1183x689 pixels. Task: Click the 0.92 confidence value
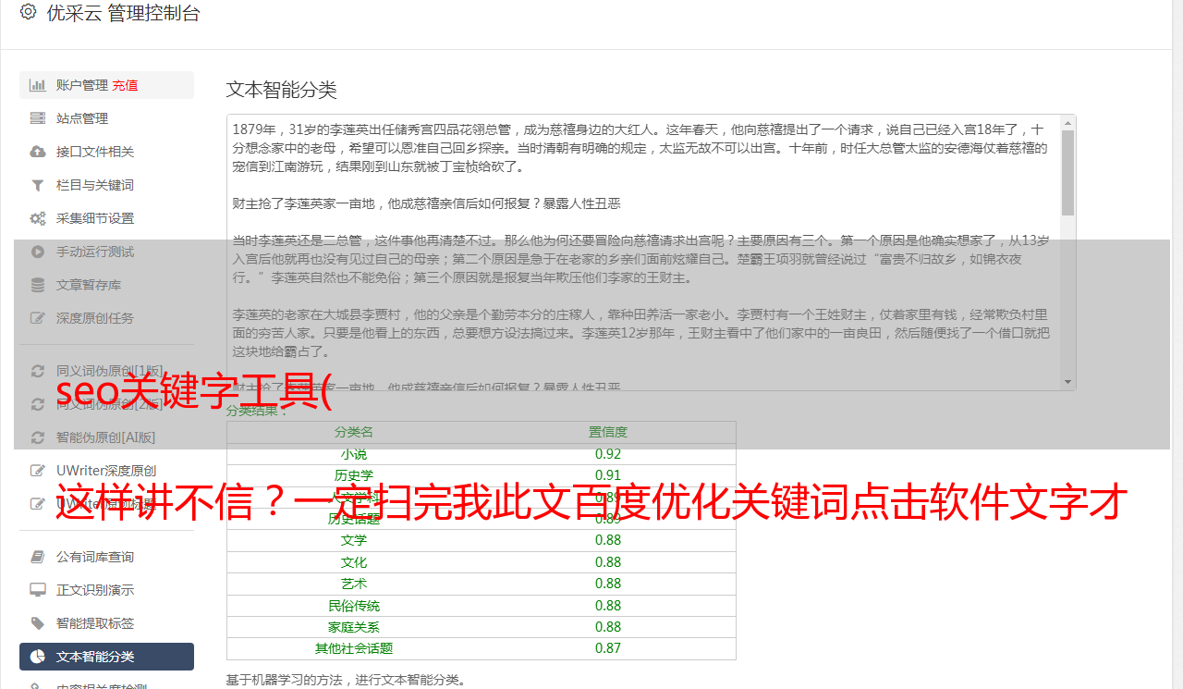click(x=608, y=454)
